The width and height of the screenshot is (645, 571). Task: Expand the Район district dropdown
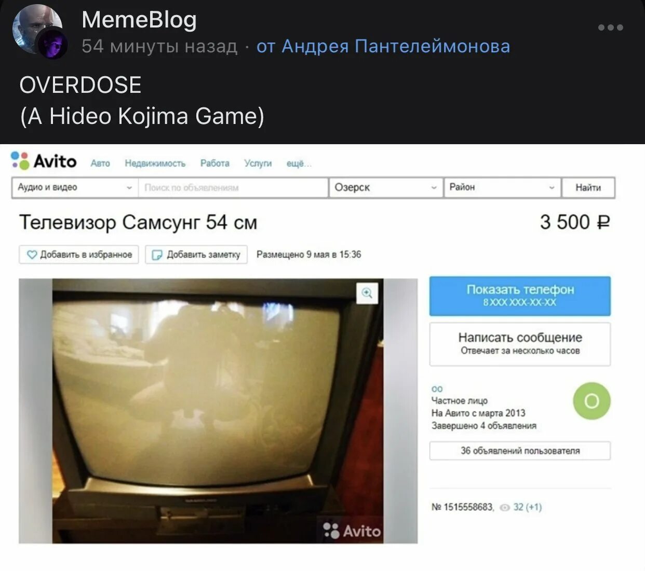coord(502,188)
